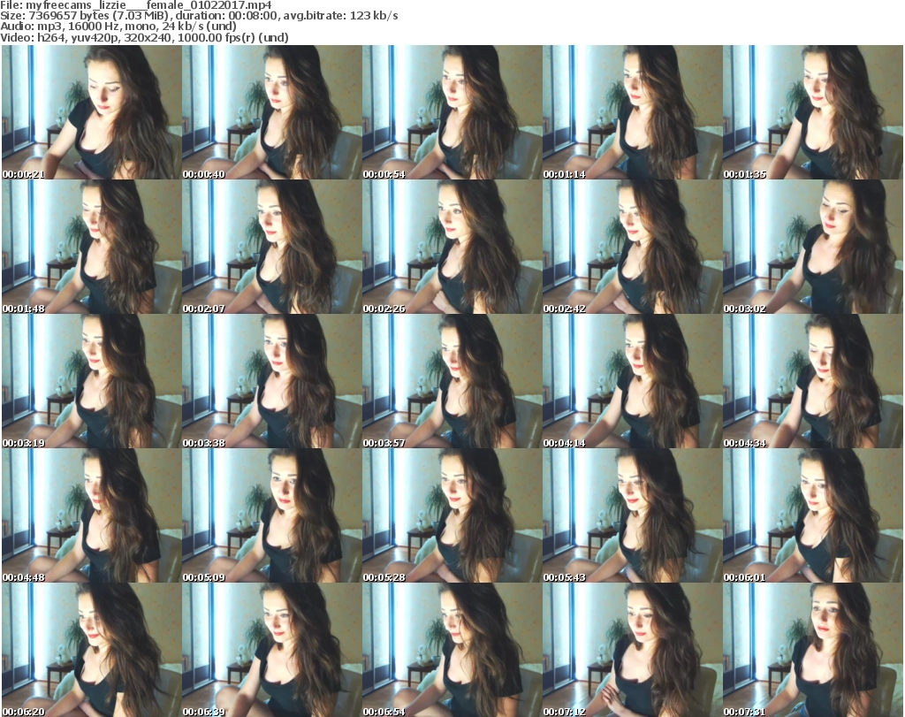Pick the thumbnail stamped 00:05:09

pos(272,515)
